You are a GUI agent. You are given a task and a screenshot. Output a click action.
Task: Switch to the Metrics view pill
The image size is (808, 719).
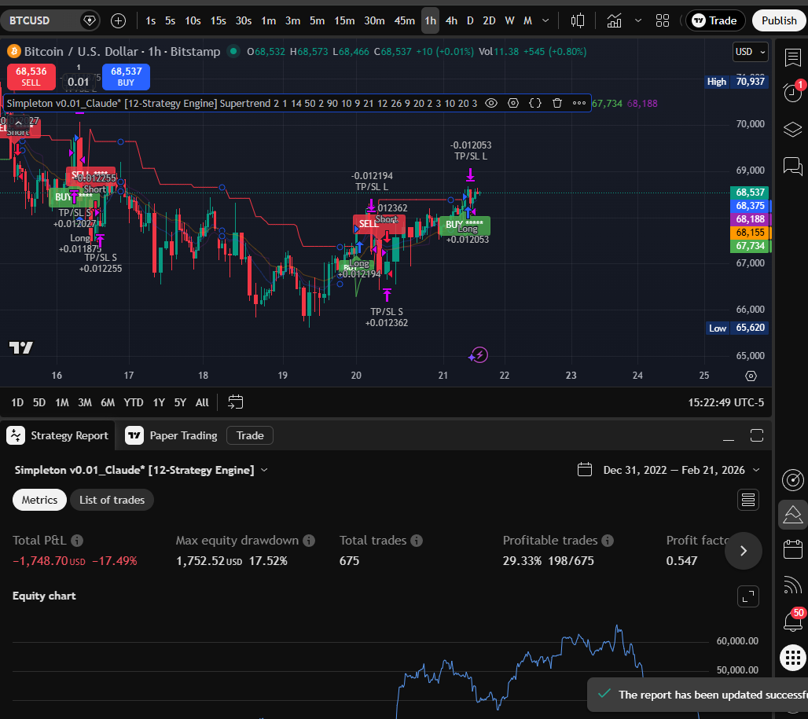[x=39, y=500]
